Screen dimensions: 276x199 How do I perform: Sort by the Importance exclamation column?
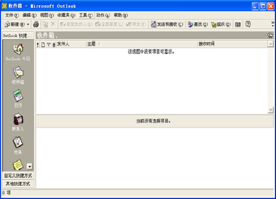(38, 44)
